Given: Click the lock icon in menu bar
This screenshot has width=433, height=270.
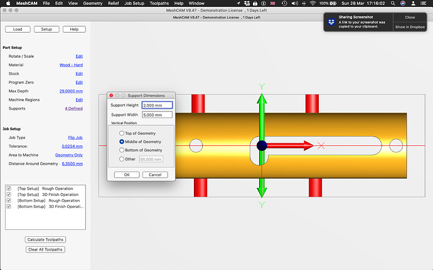Looking at the screenshot, I should (255, 3).
